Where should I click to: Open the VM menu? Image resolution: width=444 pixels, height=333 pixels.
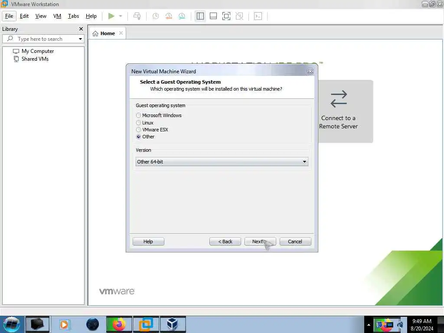pos(57,16)
